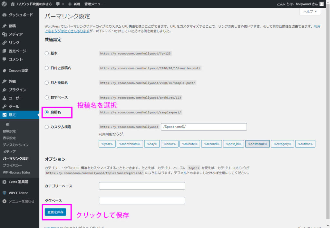
Task: Click the wrench Tools icon in sidebar
Action: click(x=5, y=106)
